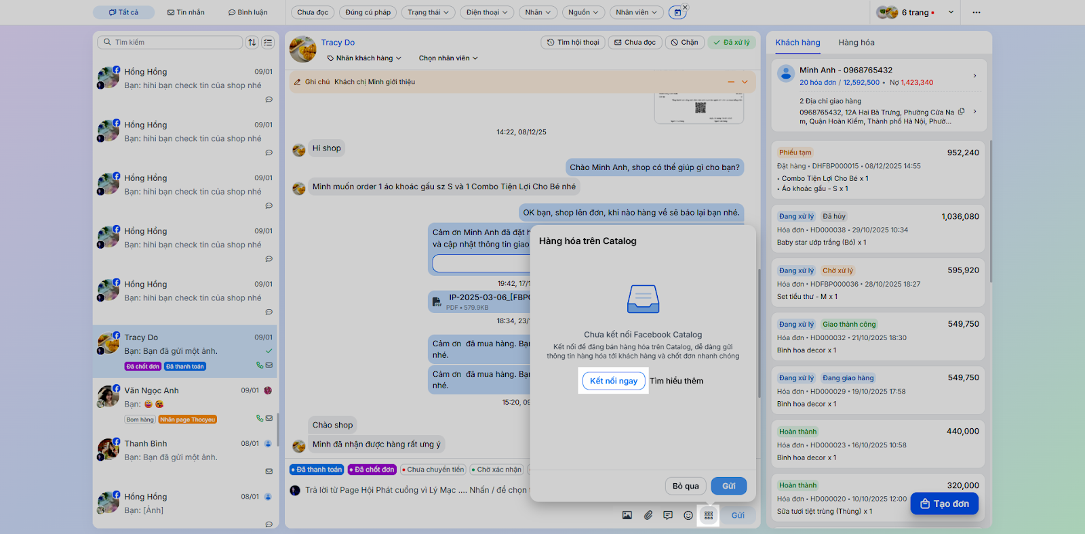Switch to the Tin nhắn tab
Image resolution: width=1085 pixels, height=534 pixels.
[186, 12]
